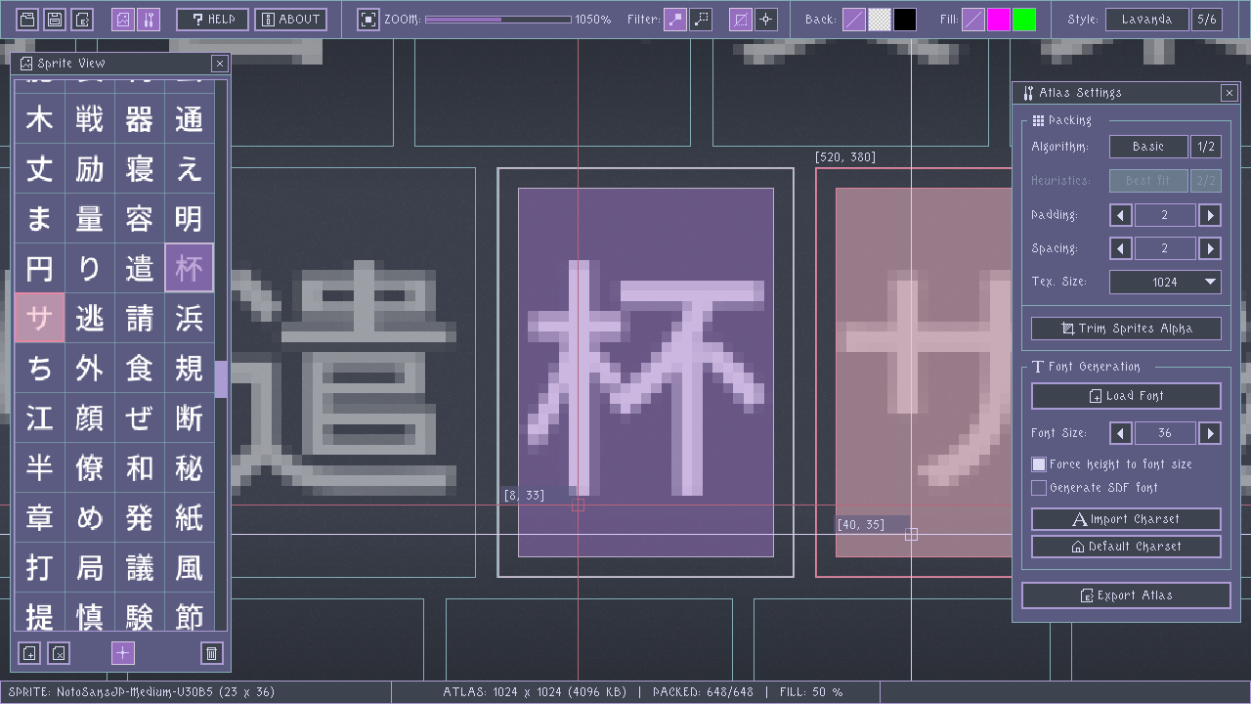
Task: Open the HELP window
Action: (x=212, y=20)
